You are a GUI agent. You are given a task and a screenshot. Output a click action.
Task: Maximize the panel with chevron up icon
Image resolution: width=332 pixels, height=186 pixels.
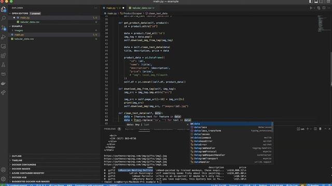[325, 129]
